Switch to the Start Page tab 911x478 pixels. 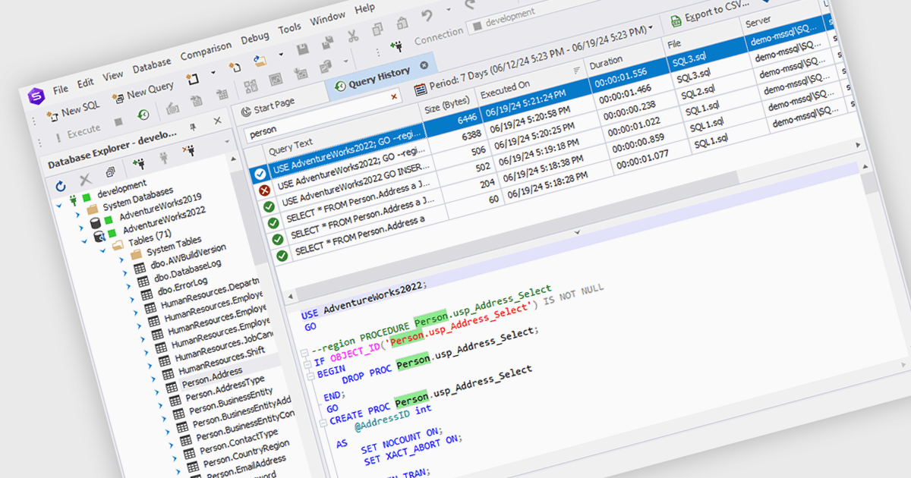coord(267,106)
